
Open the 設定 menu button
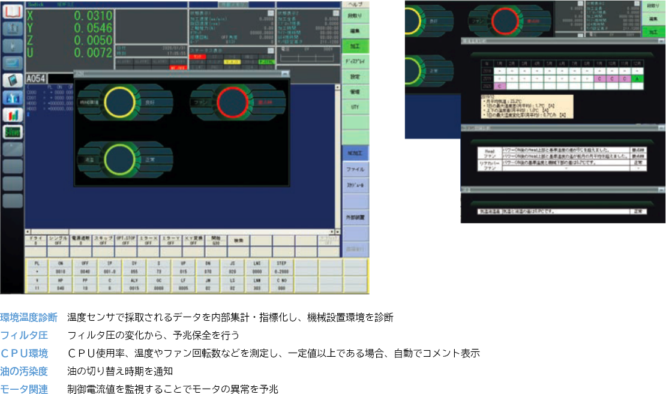355,77
